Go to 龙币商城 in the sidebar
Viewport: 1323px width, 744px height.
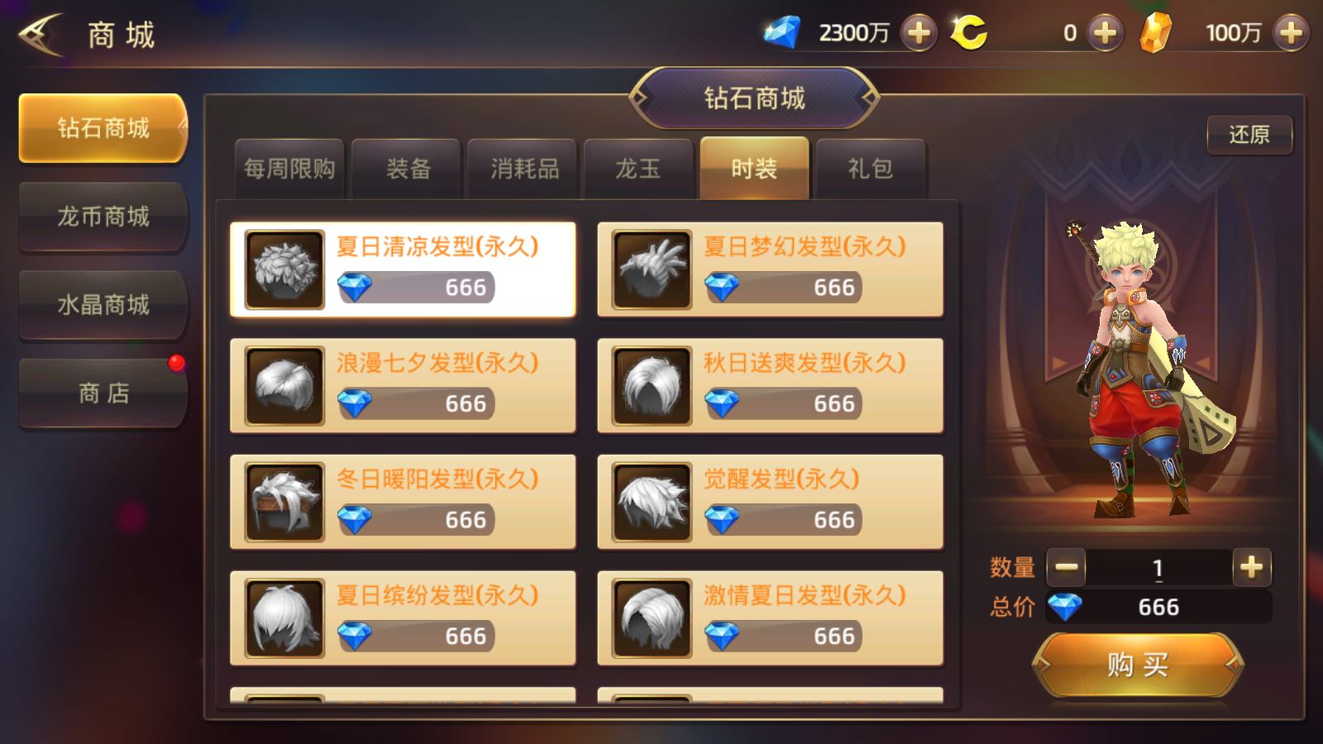pos(103,217)
